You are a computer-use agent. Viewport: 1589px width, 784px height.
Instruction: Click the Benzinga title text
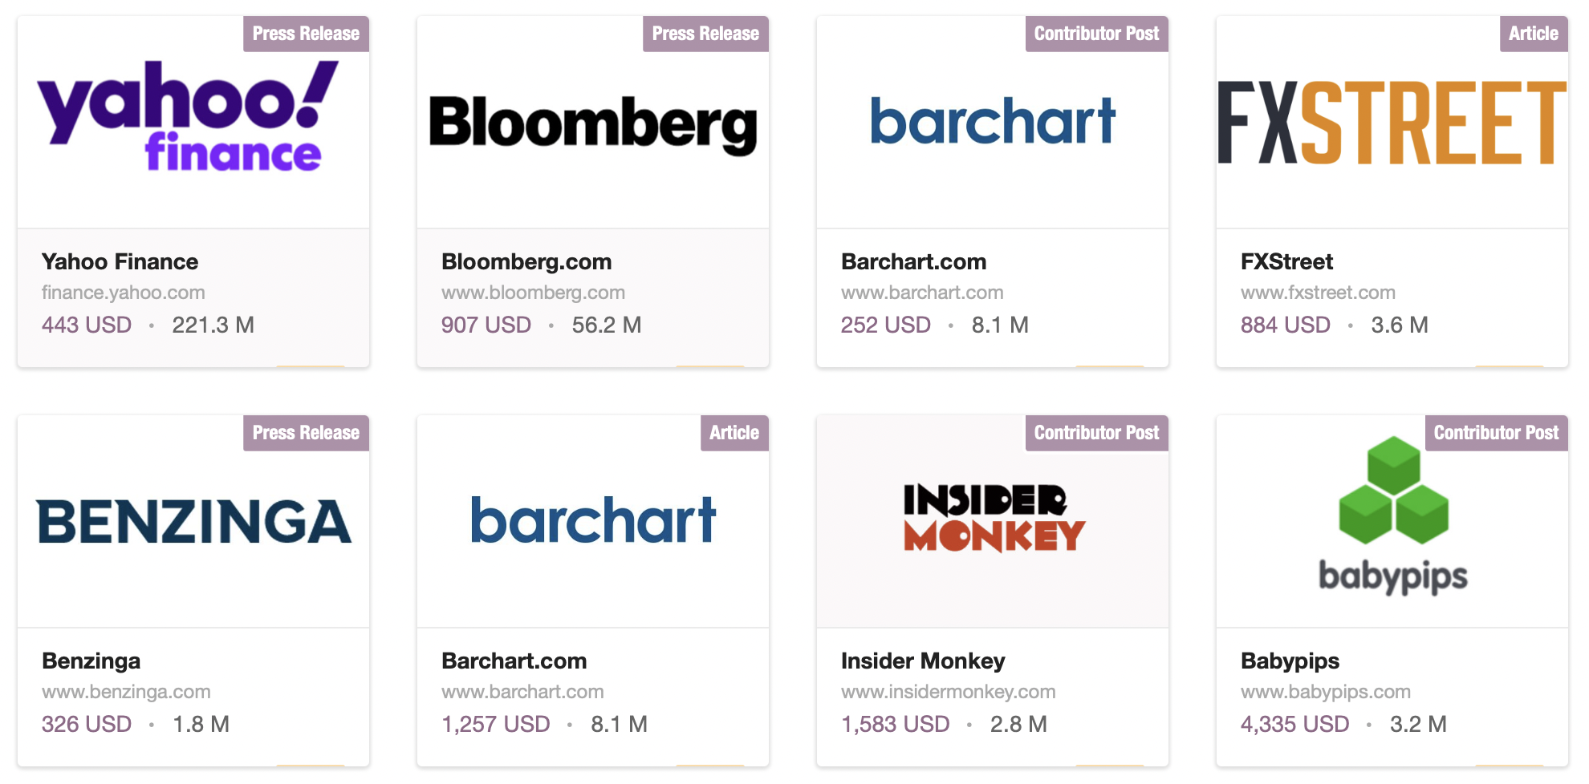91,661
